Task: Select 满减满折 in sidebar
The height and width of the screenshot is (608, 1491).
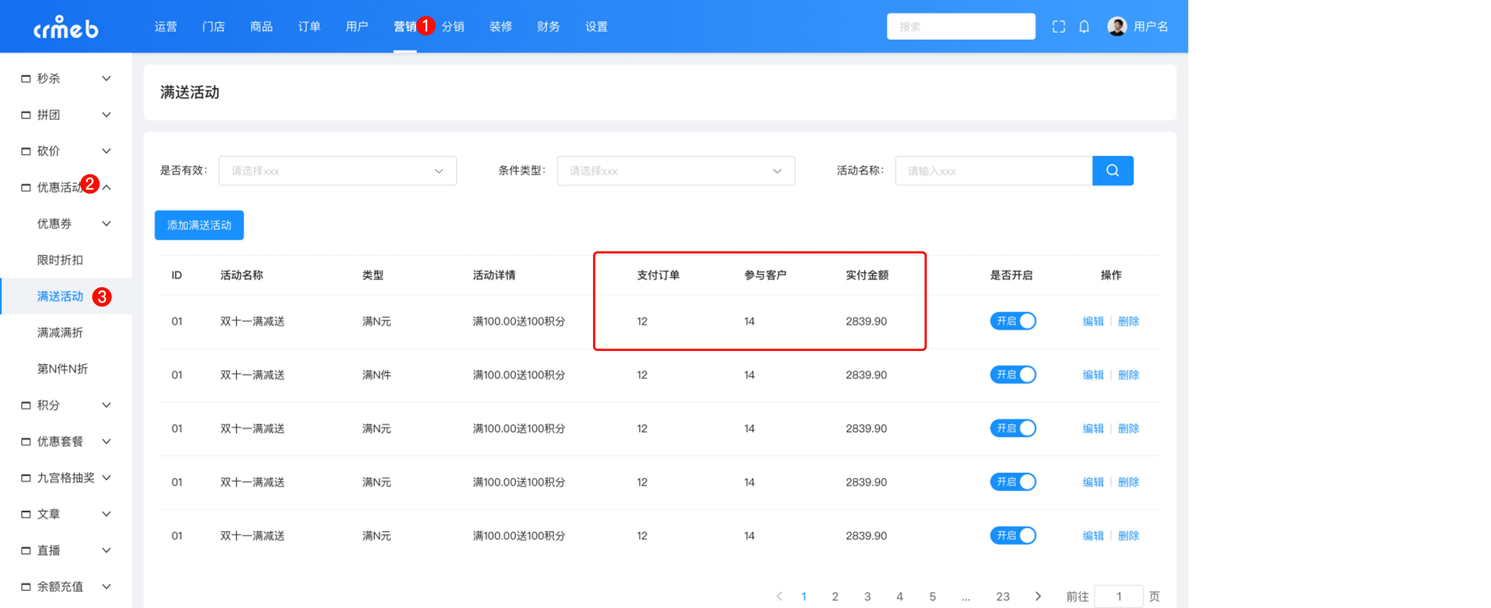Action: pyautogui.click(x=60, y=333)
